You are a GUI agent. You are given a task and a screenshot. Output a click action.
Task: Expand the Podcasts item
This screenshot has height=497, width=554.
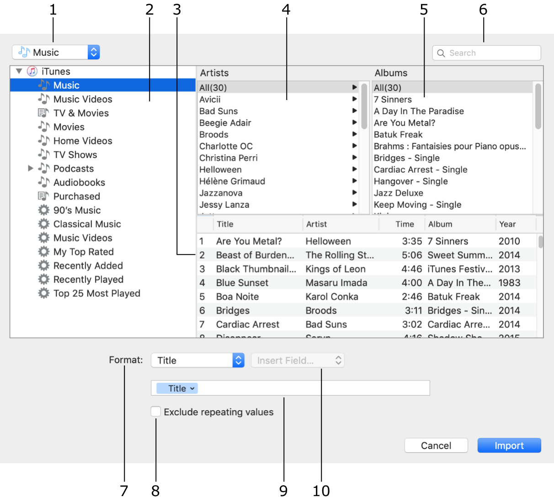(x=31, y=169)
